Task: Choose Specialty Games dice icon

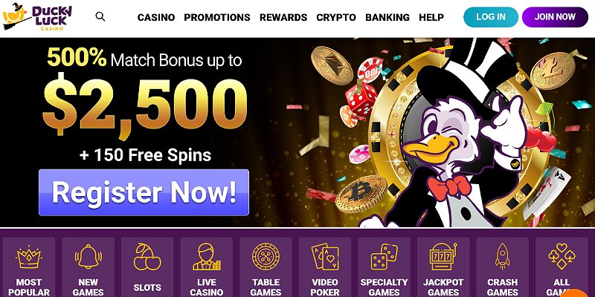Action: point(384,256)
